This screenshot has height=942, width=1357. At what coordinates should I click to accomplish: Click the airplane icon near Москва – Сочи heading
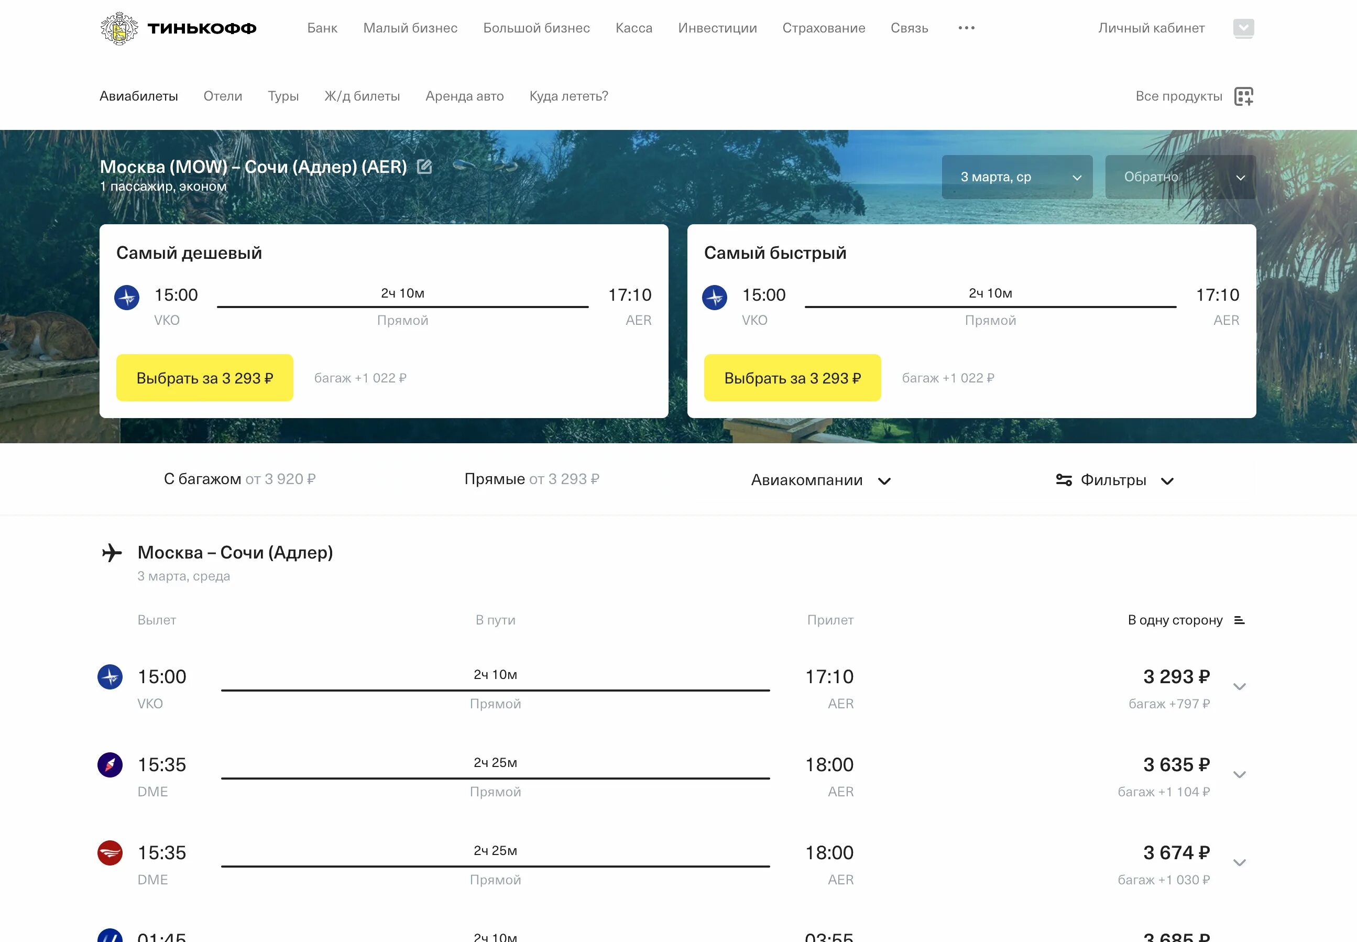pyautogui.click(x=112, y=553)
